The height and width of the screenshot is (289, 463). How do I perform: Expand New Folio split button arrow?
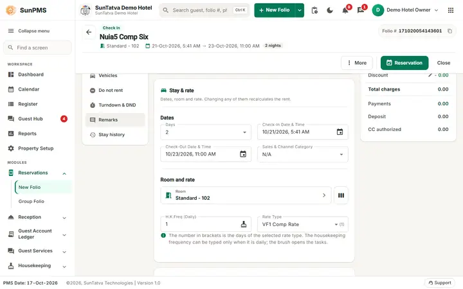pyautogui.click(x=300, y=10)
